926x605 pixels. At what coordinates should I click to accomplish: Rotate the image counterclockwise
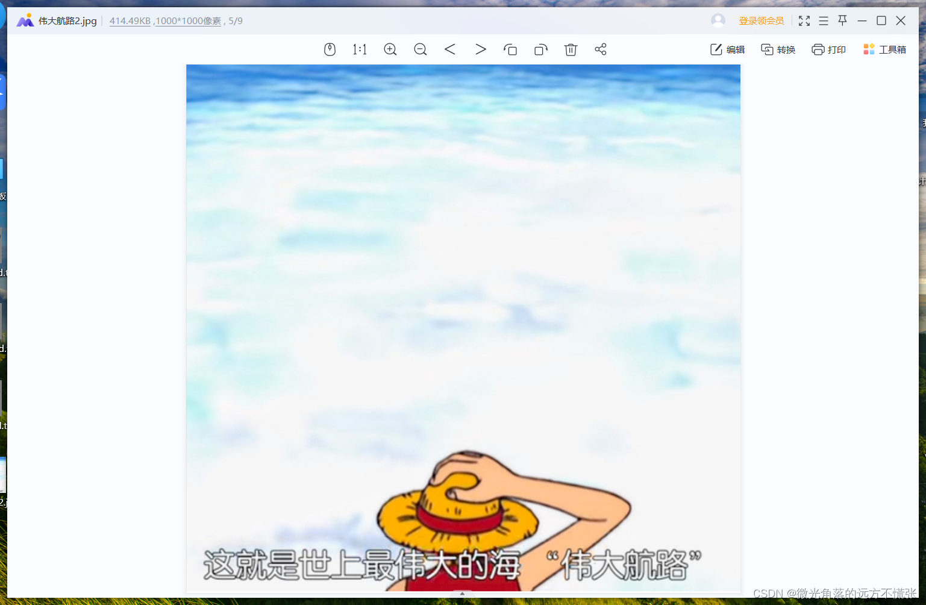pos(510,49)
